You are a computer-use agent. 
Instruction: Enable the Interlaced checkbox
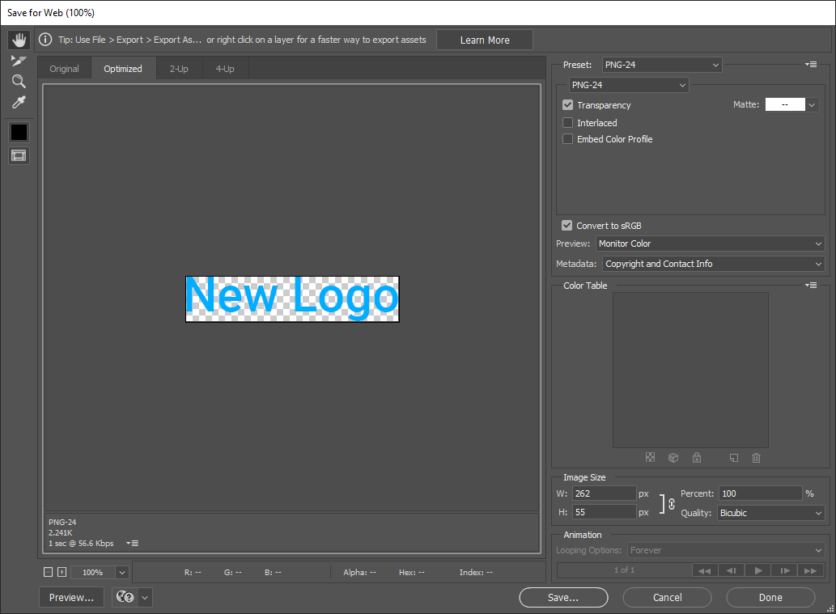pos(568,123)
